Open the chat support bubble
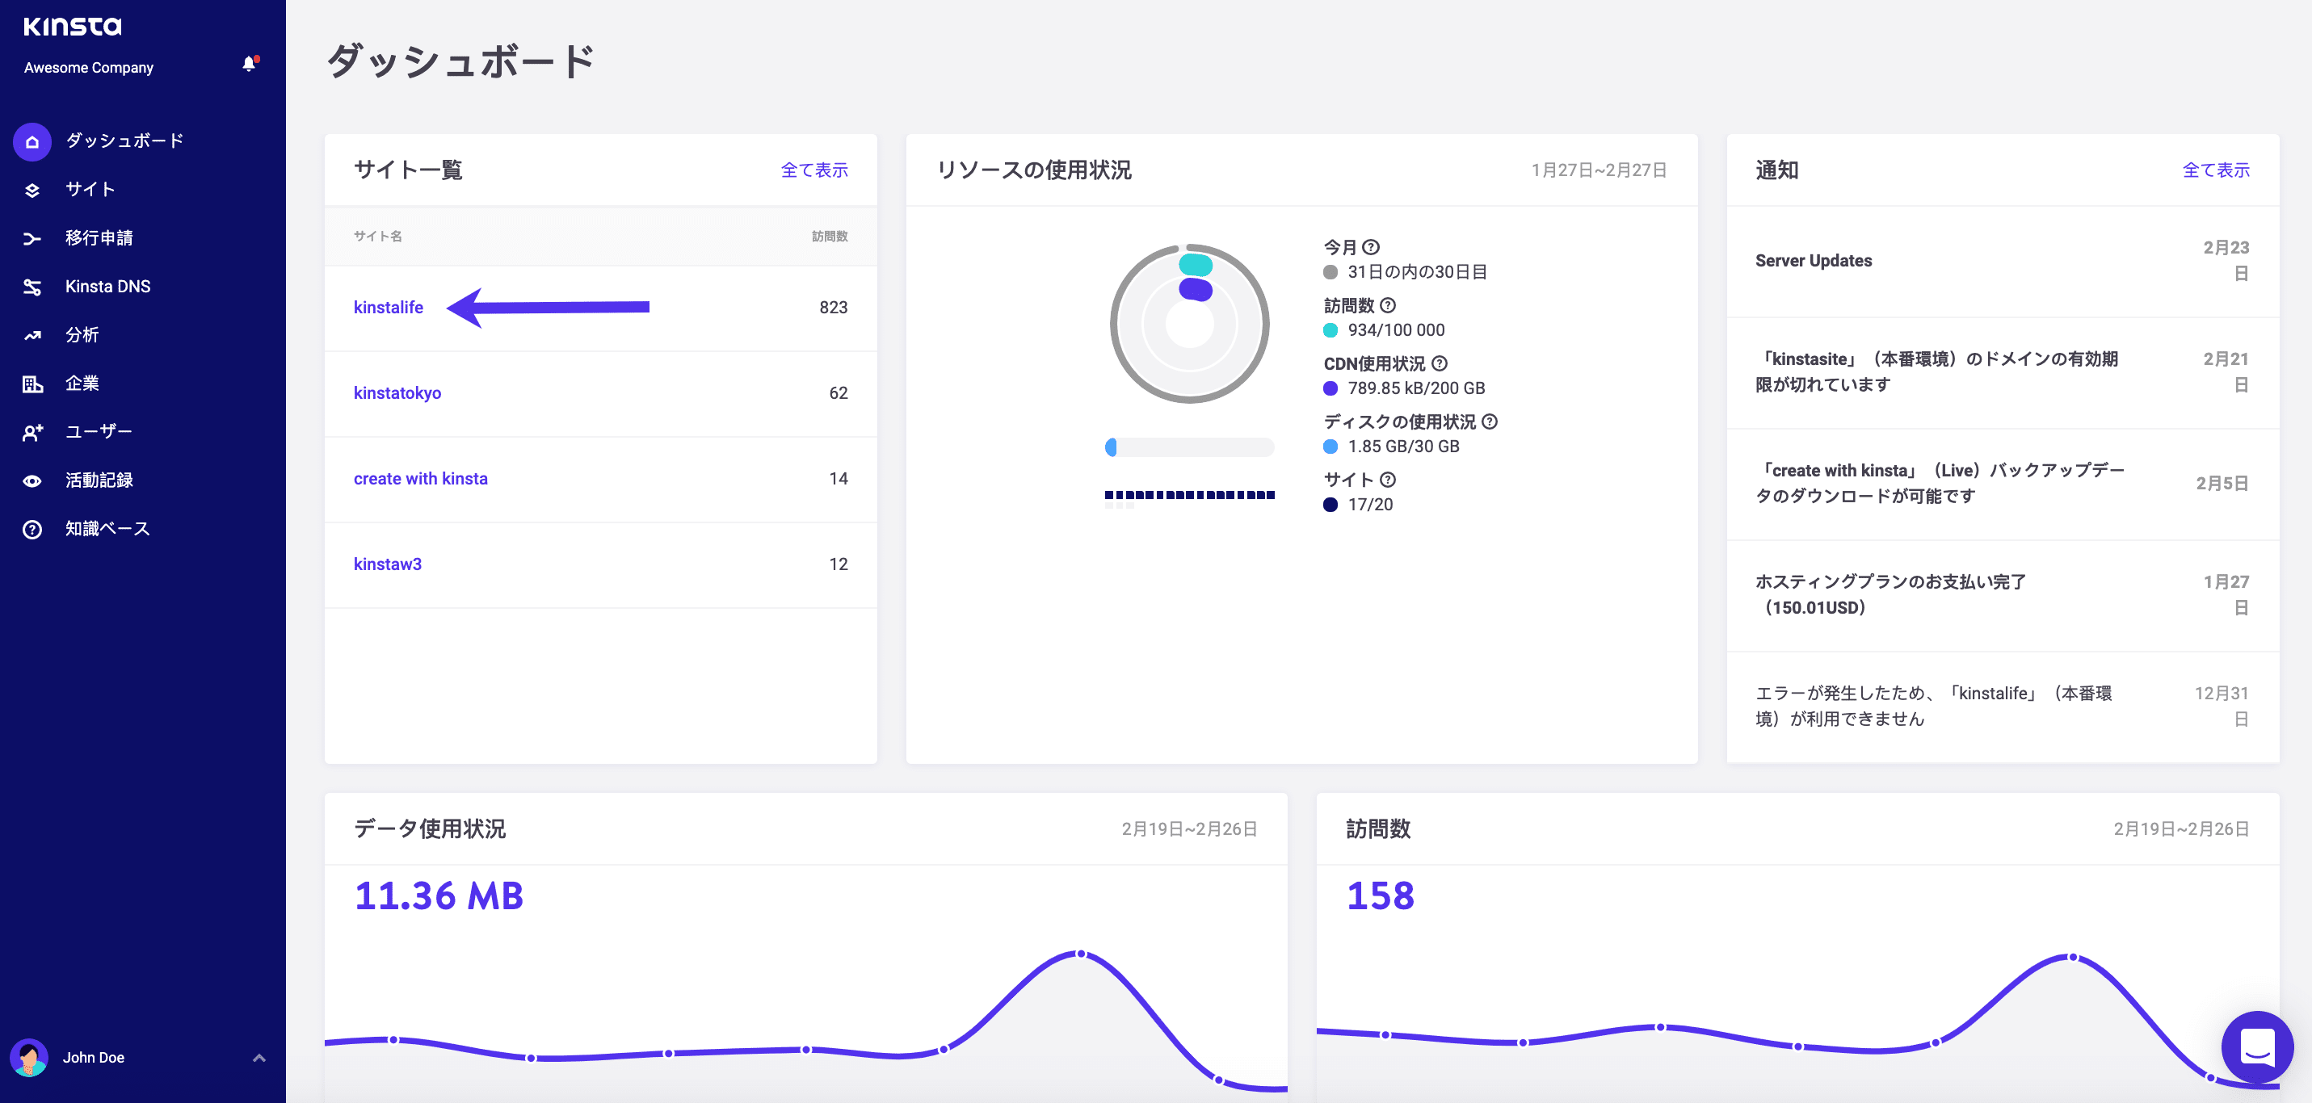The image size is (2312, 1103). (x=2256, y=1046)
